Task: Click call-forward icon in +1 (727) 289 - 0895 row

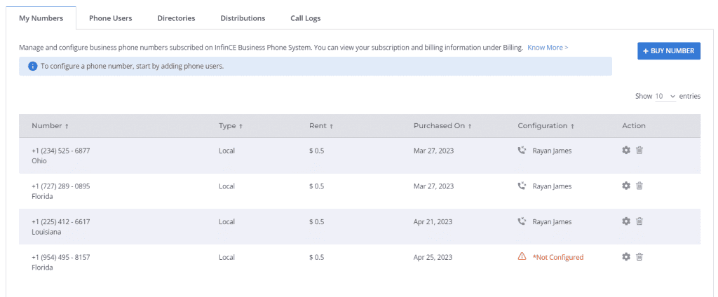Action: click(522, 186)
